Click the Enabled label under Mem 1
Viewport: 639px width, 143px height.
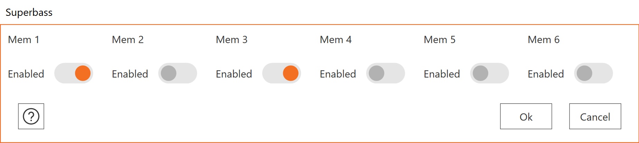26,74
